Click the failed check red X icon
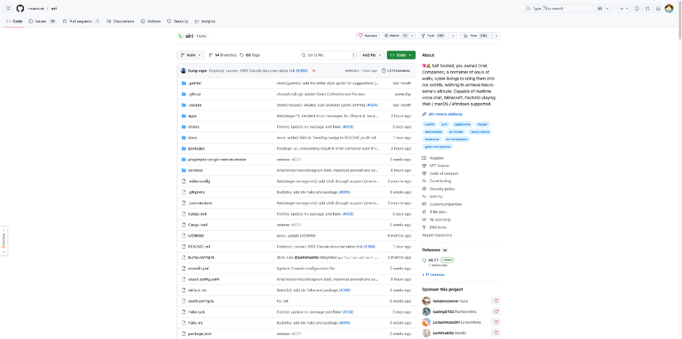Image resolution: width=682 pixels, height=339 pixels. [314, 70]
